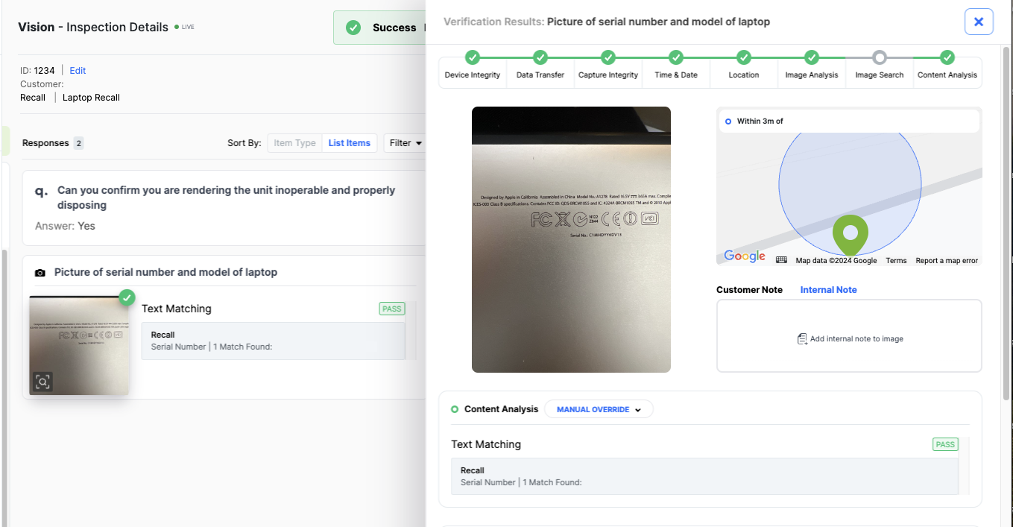Select the Image Analysis step icon
Viewport: 1013px width, 527px height.
click(812, 57)
